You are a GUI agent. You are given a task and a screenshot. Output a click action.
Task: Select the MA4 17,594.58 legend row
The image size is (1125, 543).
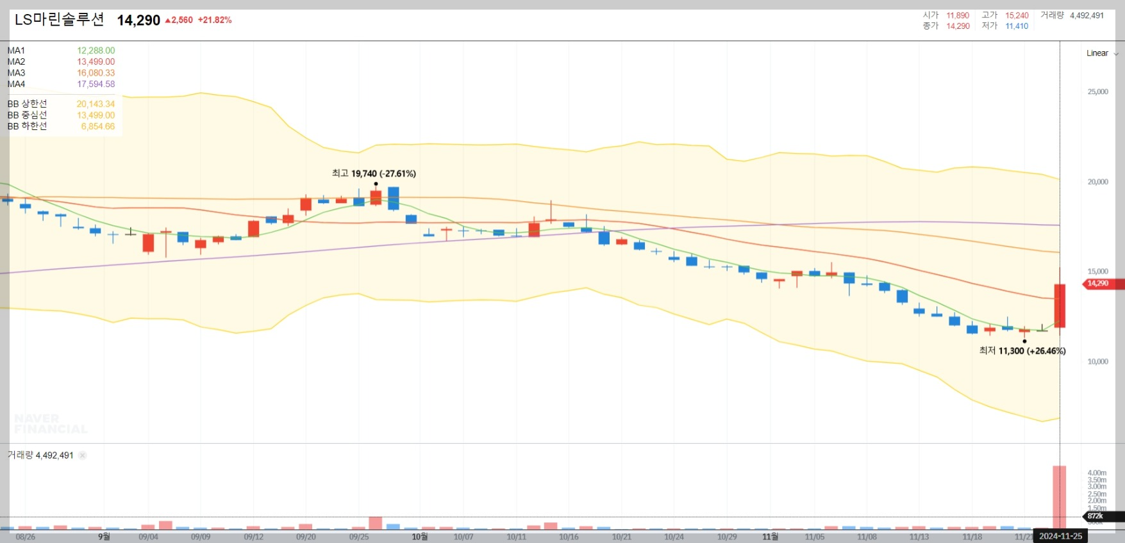click(61, 84)
